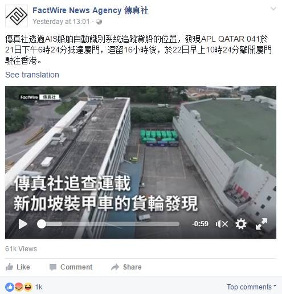Share the post using Share button
This screenshot has width=282, height=294.
126,267
